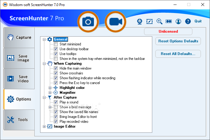The width and height of the screenshot is (210, 140).
Task: Toggle Play a sound checkbox
Action: [56, 102]
